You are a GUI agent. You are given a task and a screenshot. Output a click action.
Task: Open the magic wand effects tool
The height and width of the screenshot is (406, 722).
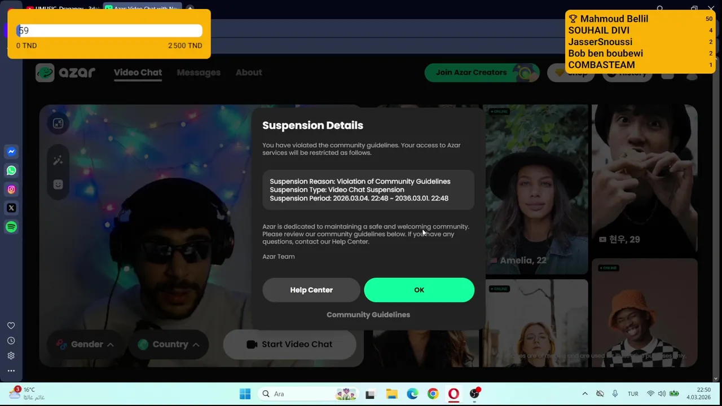coord(58,161)
